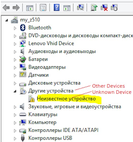Select Клавиатуры tree item
133x142 pixels.
coord(43,114)
